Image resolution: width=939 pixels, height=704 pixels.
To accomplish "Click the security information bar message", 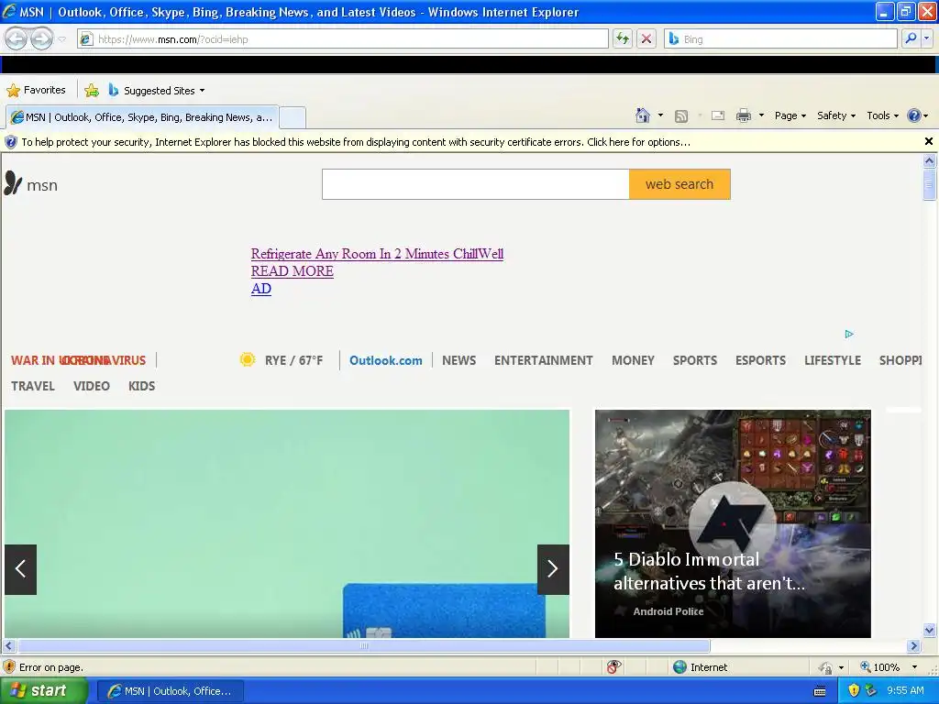I will tap(356, 142).
